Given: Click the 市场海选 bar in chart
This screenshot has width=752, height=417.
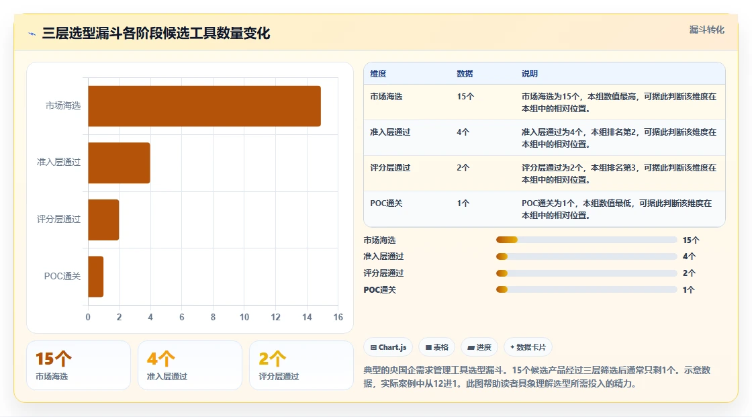Looking at the screenshot, I should pos(204,106).
